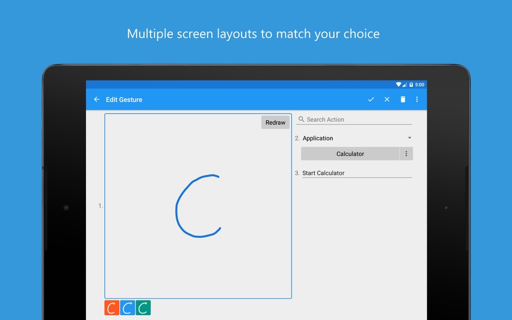Open the toolbar overflow menu
Screen dimensions: 512x320
coord(417,99)
